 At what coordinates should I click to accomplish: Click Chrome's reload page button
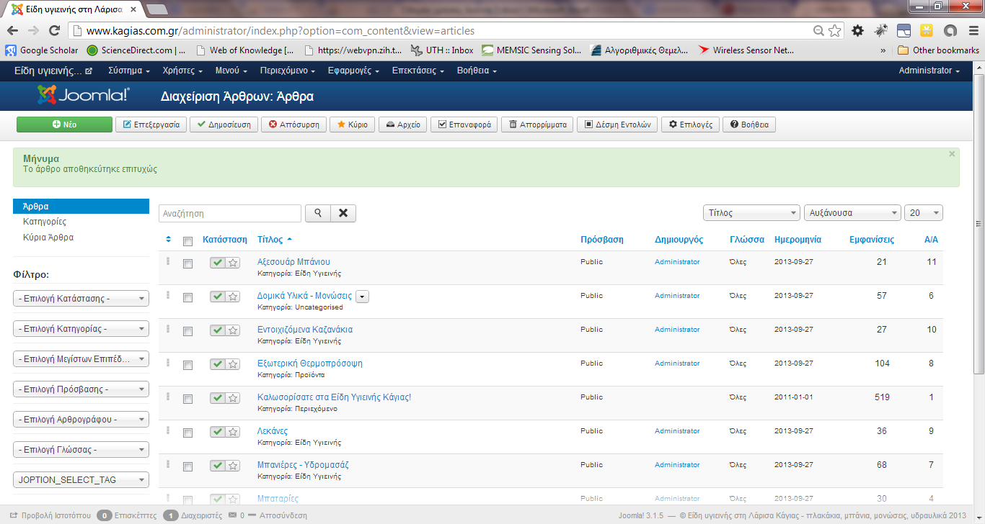[x=54, y=31]
